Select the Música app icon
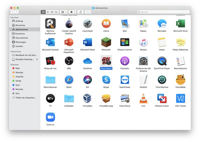This screenshot has width=200, height=142. click(143, 42)
